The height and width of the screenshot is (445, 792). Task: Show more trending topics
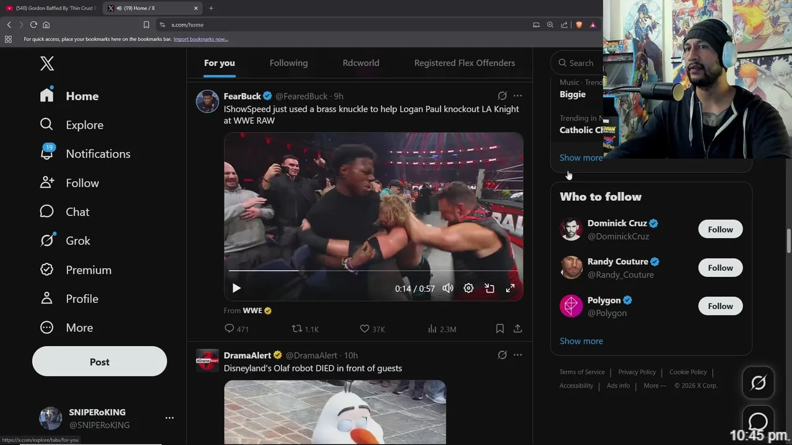(581, 158)
